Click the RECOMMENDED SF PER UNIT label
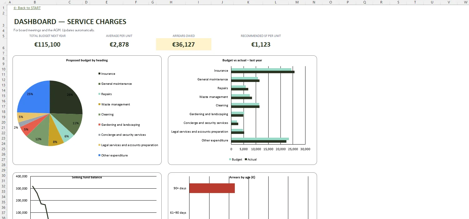Screen dimensions: 469x219 [261, 36]
